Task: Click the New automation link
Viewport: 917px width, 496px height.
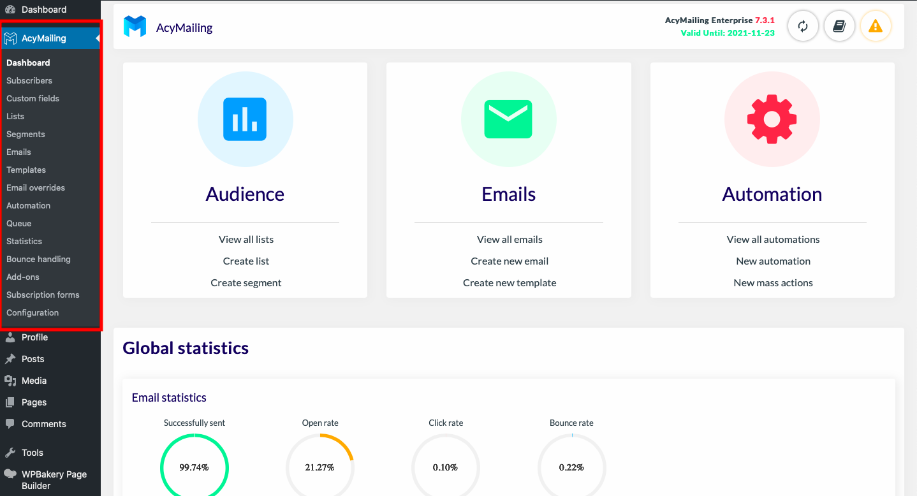Action: coord(773,261)
